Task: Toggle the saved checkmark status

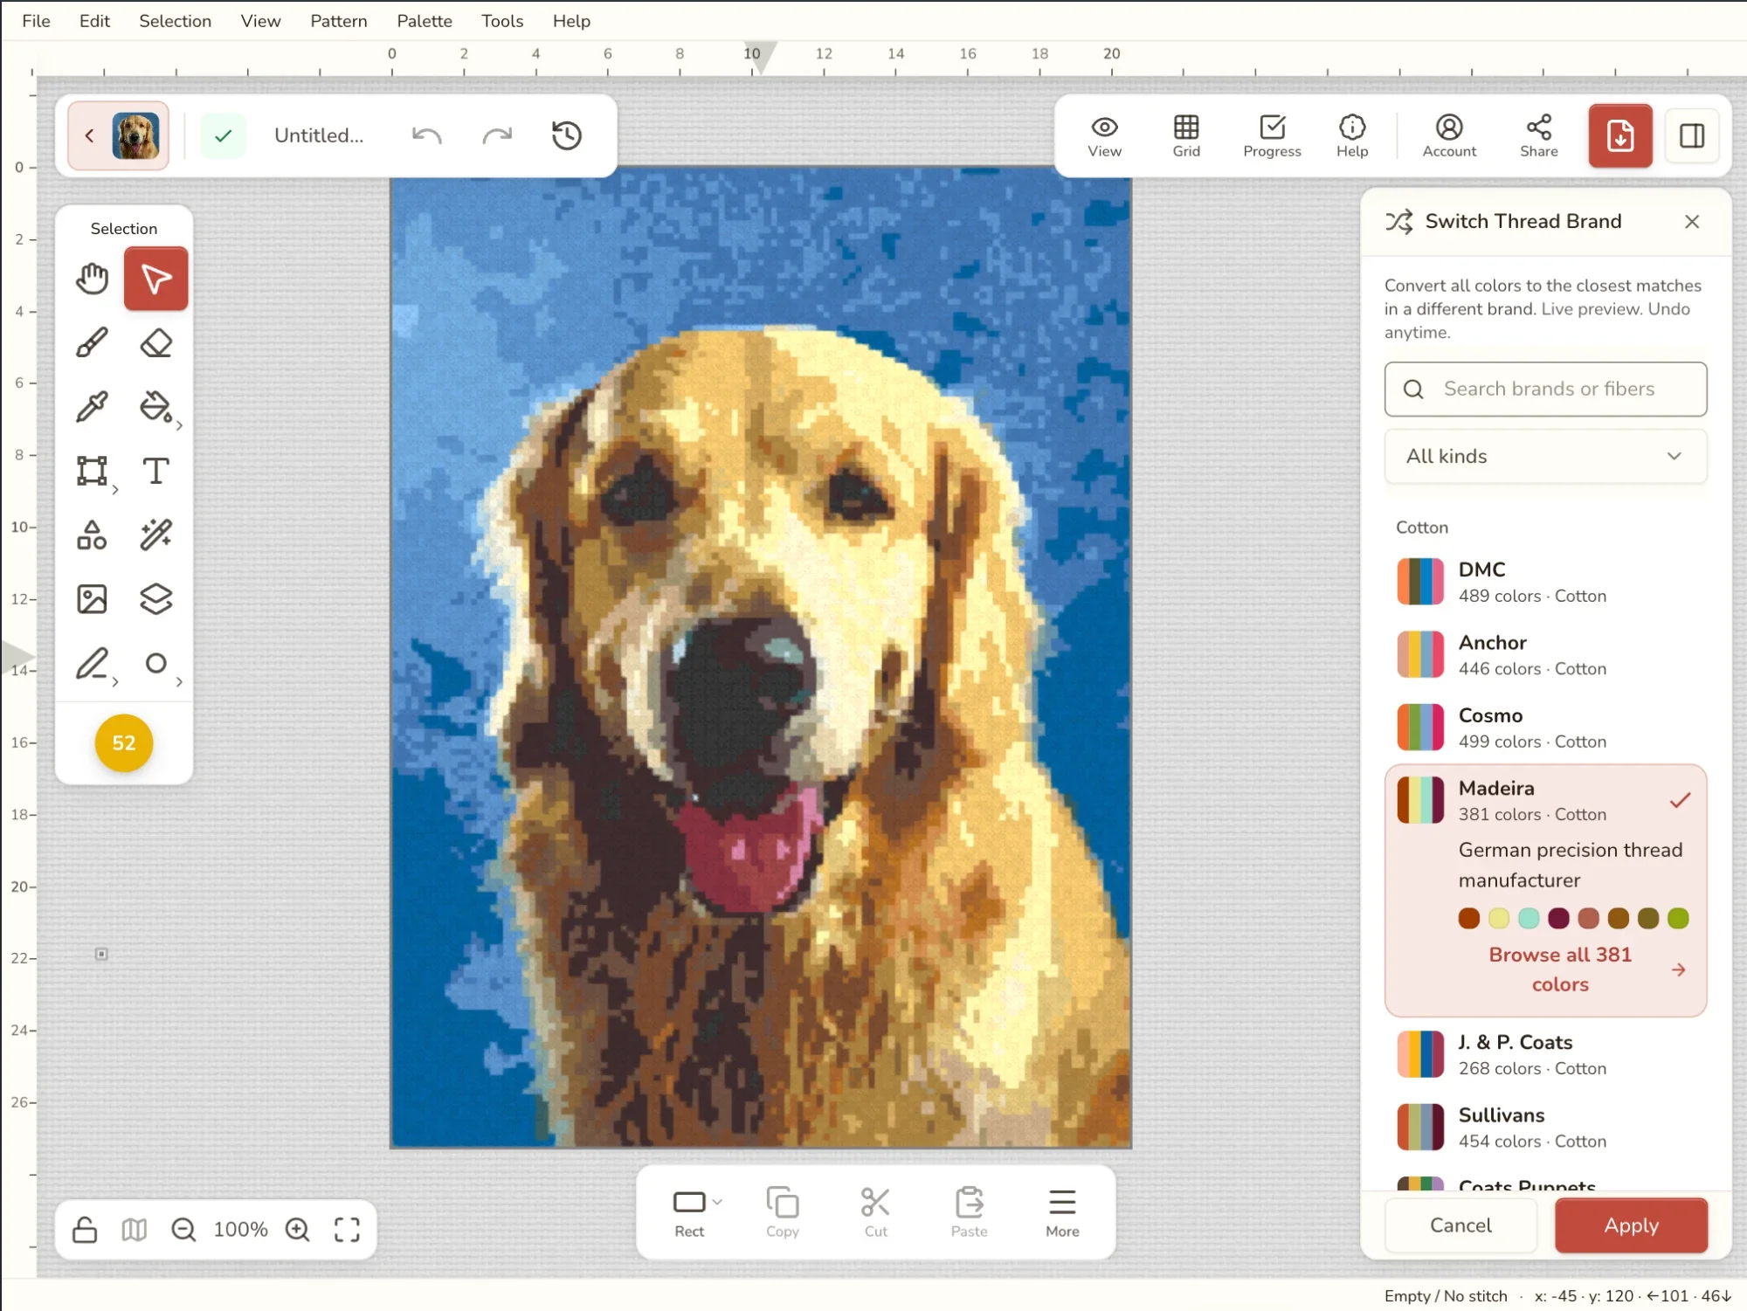Action: tap(224, 135)
